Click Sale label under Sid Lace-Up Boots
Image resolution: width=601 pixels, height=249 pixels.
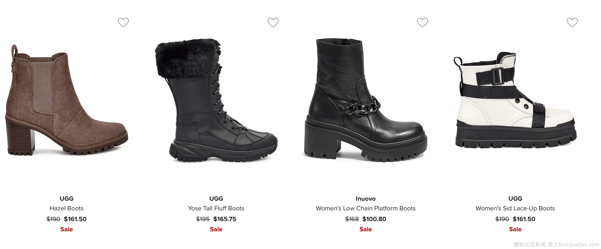[515, 229]
